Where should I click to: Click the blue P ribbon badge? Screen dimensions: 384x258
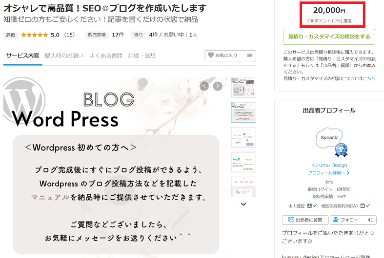point(341,150)
